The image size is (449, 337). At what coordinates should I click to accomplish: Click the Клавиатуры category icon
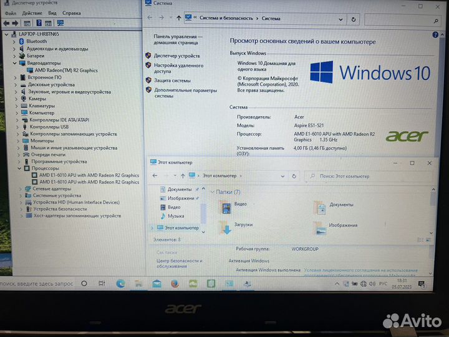pyautogui.click(x=24, y=105)
